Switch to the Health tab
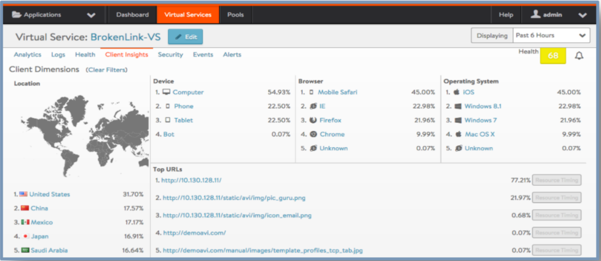The width and height of the screenshot is (601, 261). click(x=85, y=55)
